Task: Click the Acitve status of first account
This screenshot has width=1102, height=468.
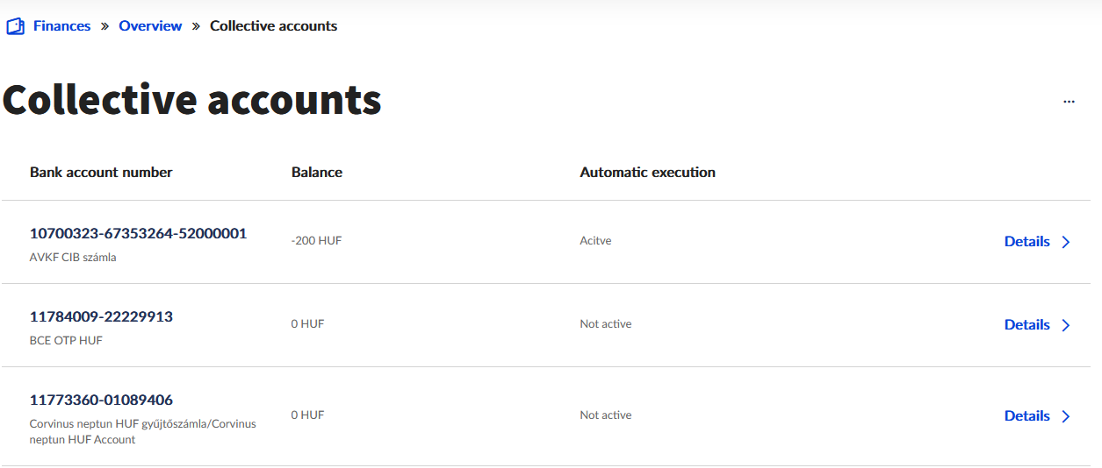Action: (x=595, y=241)
